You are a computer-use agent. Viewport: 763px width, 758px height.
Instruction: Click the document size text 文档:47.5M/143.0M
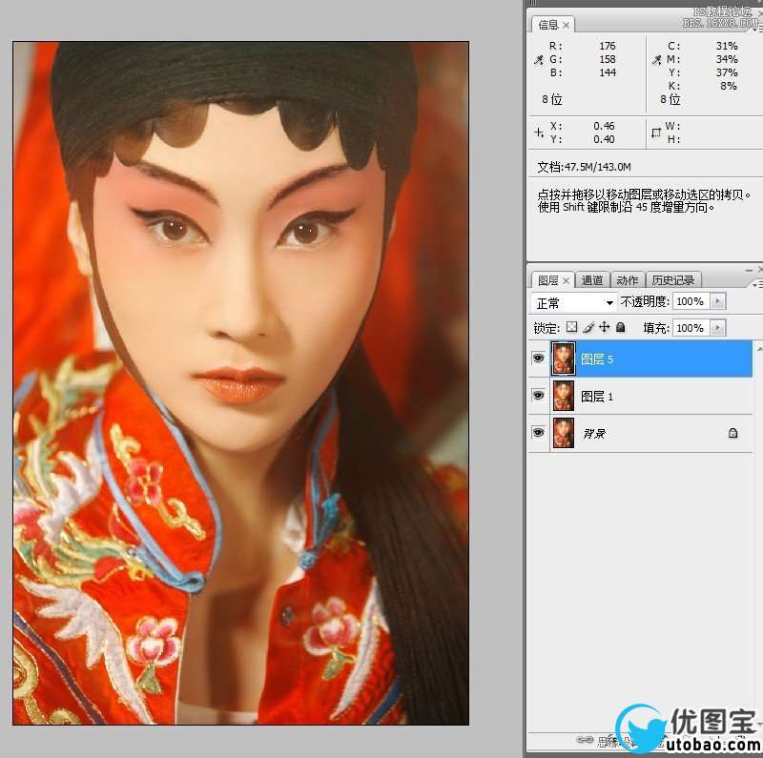point(584,167)
